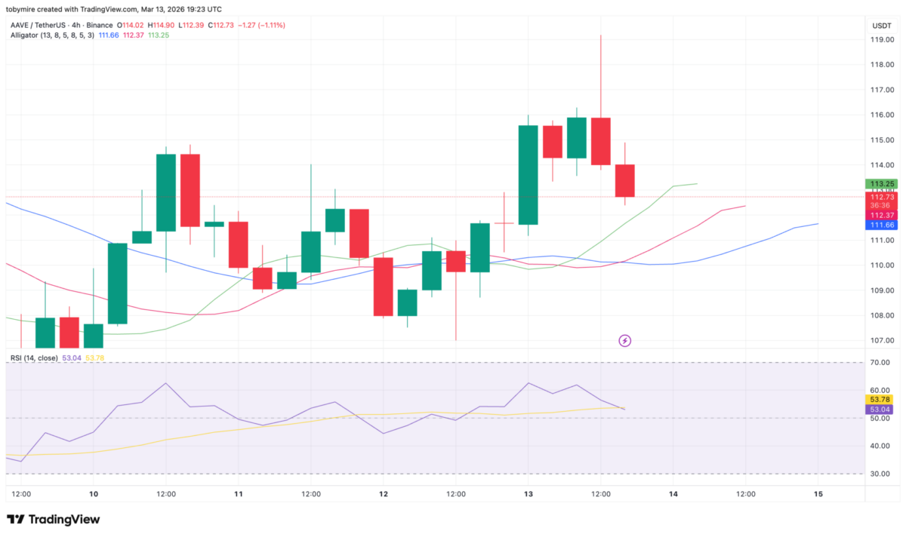Screen dimensions: 906x537
Task: Click the pink 112.37 Alligator price tag
Action: pos(883,215)
